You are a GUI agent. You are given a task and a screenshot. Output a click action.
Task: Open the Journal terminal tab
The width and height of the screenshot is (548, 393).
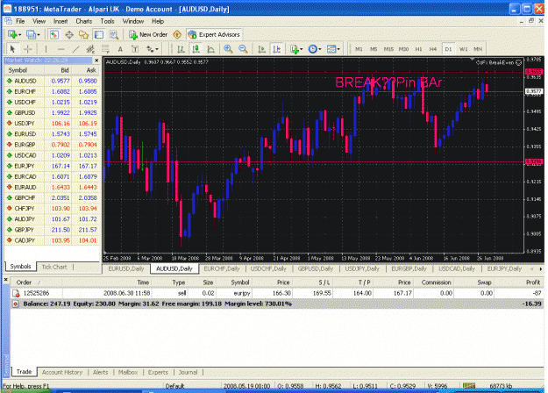tap(188, 372)
